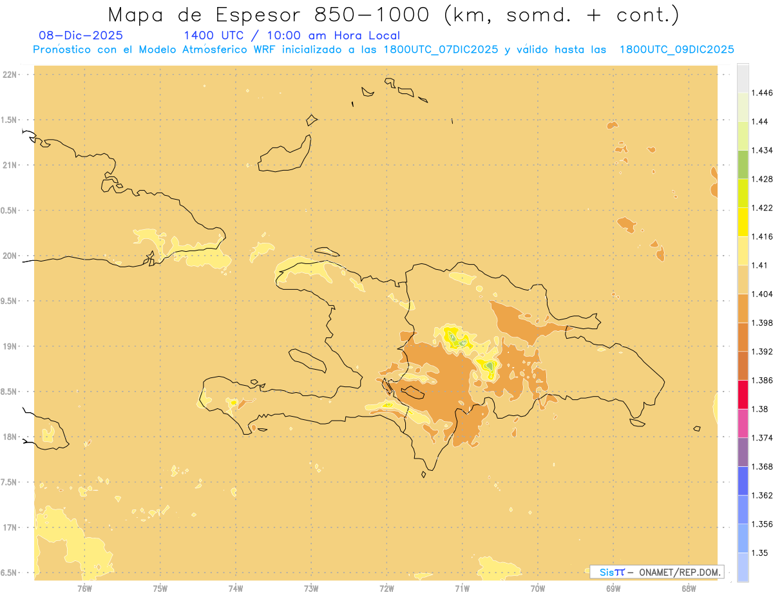The width and height of the screenshot is (773, 597).
Task: Click the "68W" longitude label
Action: coord(689,589)
